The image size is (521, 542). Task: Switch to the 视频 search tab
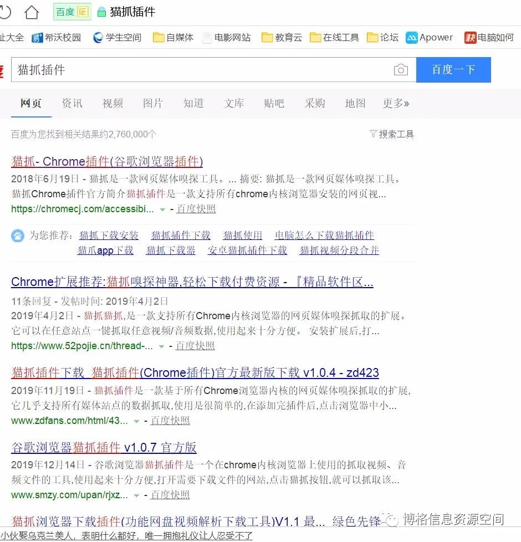[113, 104]
